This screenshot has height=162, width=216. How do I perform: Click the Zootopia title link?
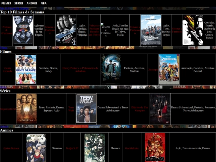click(x=153, y=70)
